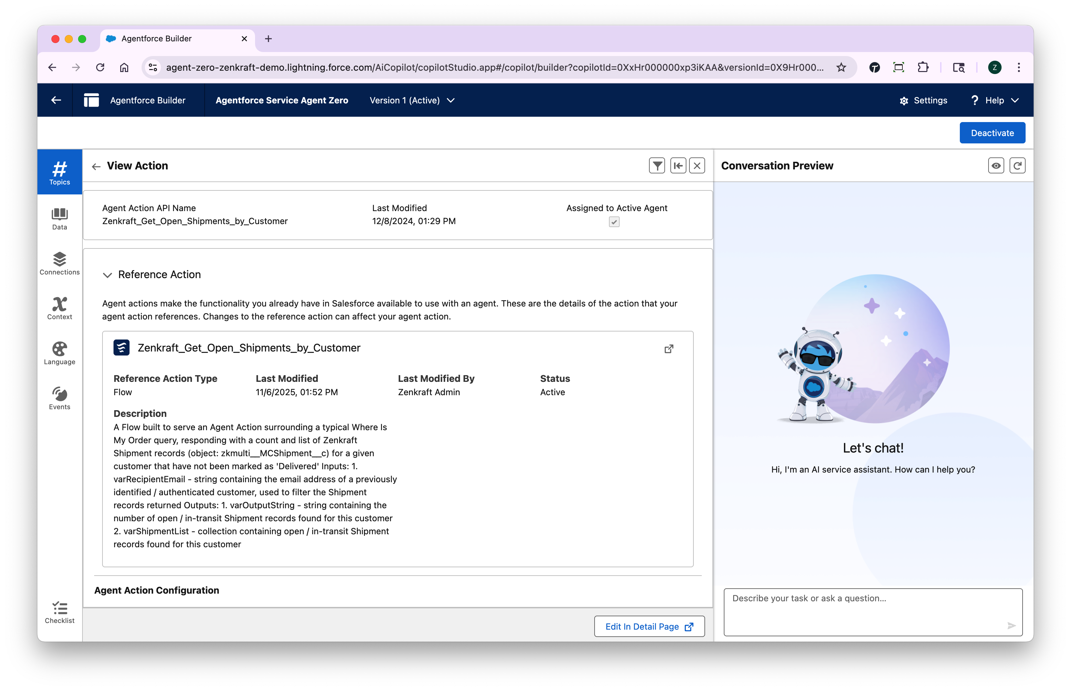Click Edit In Detail Page
Screen dimensions: 1071x691
(649, 626)
